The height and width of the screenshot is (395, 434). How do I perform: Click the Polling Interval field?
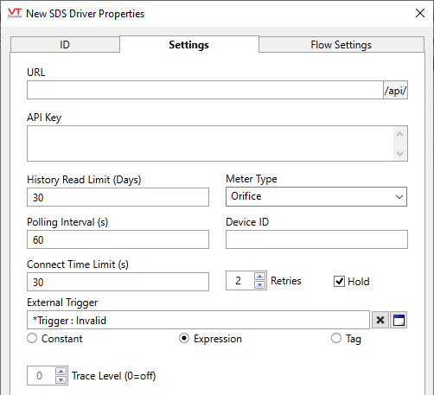tap(118, 239)
